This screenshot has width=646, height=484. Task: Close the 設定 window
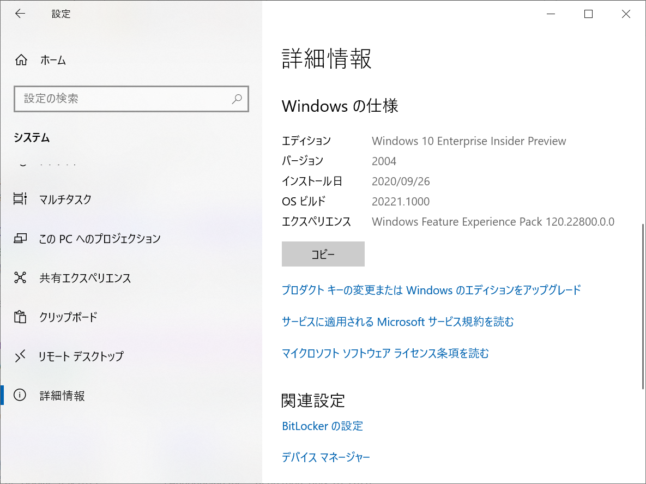click(x=626, y=14)
